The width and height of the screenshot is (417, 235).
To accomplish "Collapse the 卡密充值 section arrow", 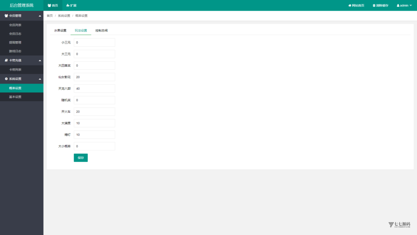I will coord(40,60).
